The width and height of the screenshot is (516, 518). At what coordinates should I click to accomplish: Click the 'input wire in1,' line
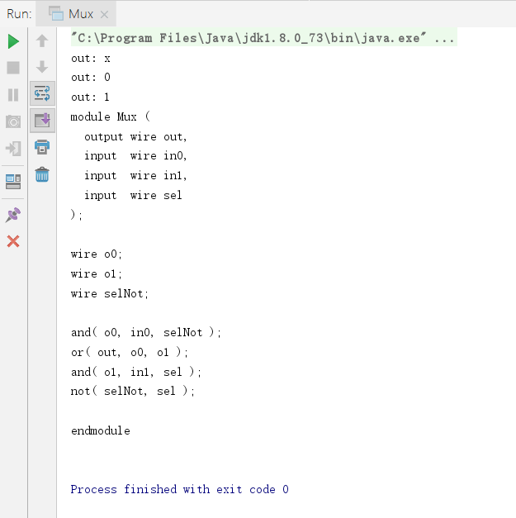(x=135, y=175)
